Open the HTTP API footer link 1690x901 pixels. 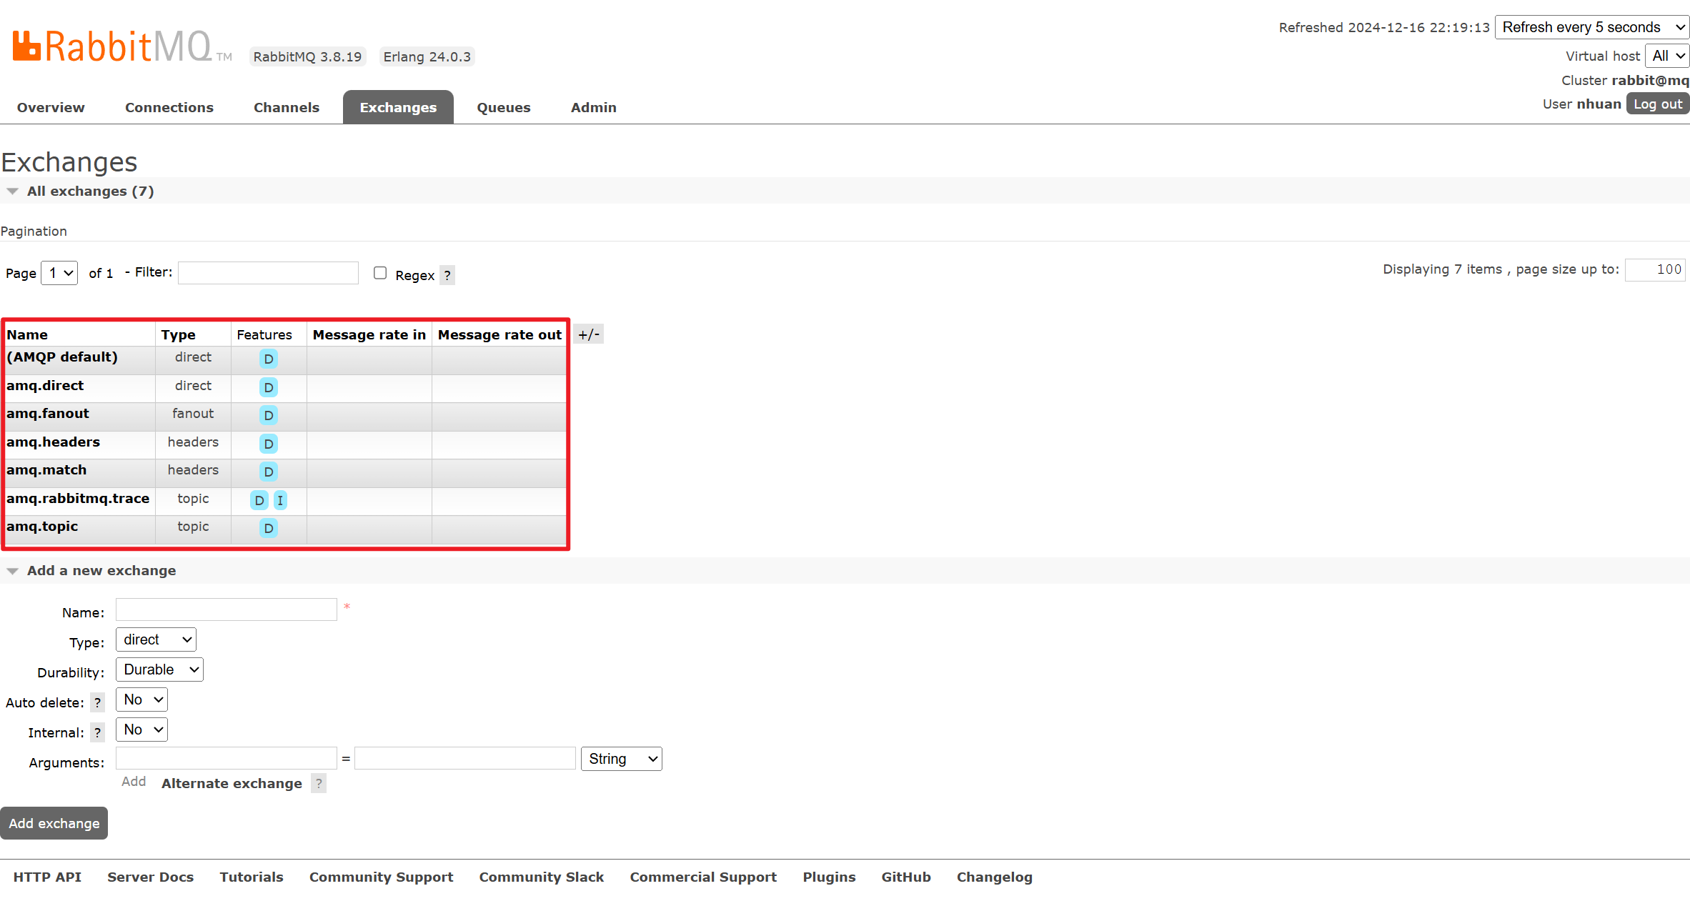47,877
